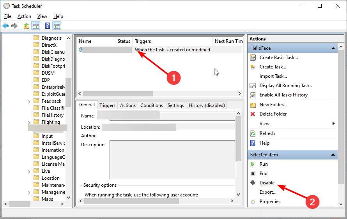Click the blue question mark toolbar icon

click(x=47, y=26)
